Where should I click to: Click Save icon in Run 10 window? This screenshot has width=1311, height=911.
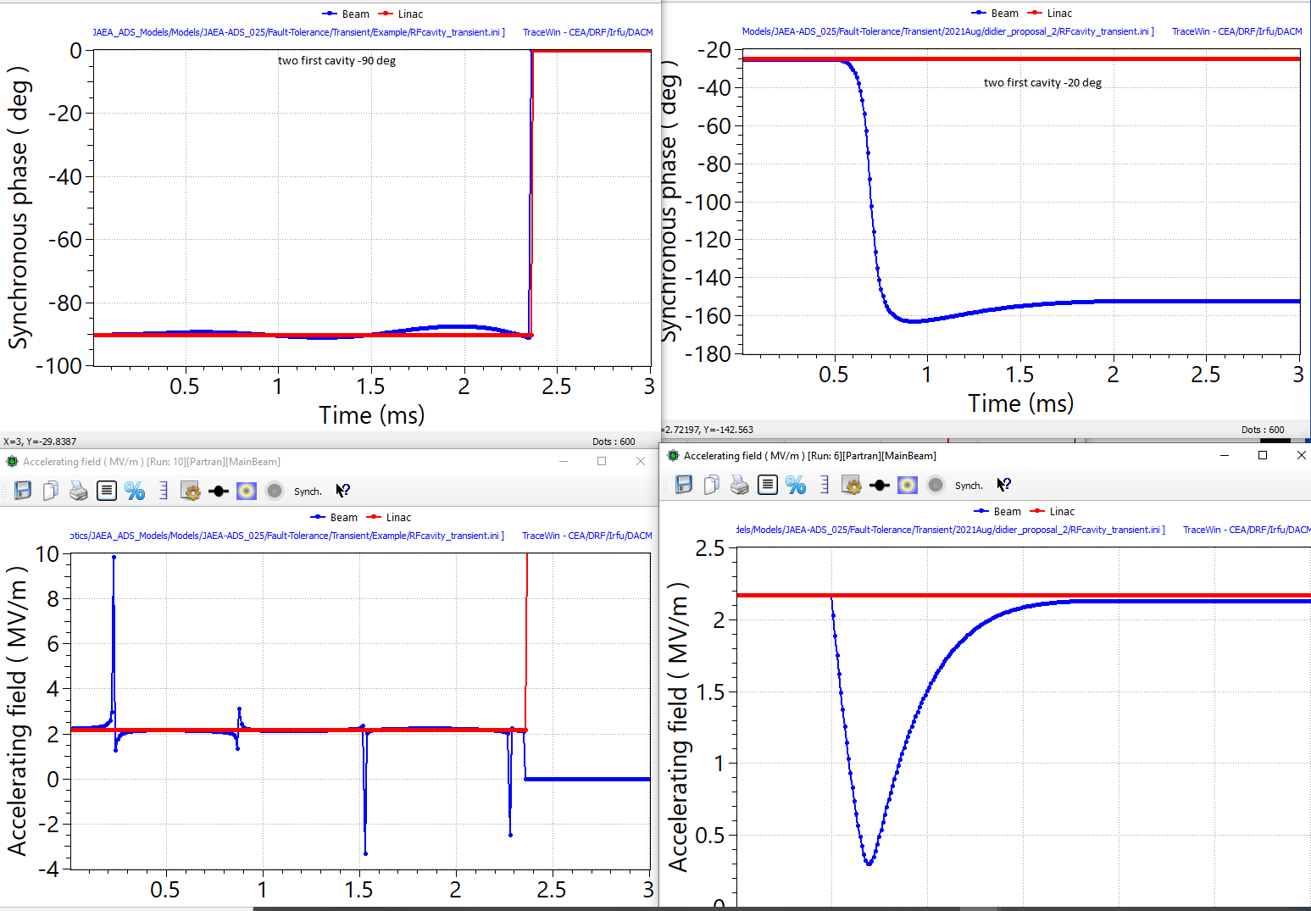coord(23,491)
